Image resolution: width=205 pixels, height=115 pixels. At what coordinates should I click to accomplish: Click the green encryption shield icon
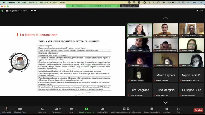click(2, 11)
